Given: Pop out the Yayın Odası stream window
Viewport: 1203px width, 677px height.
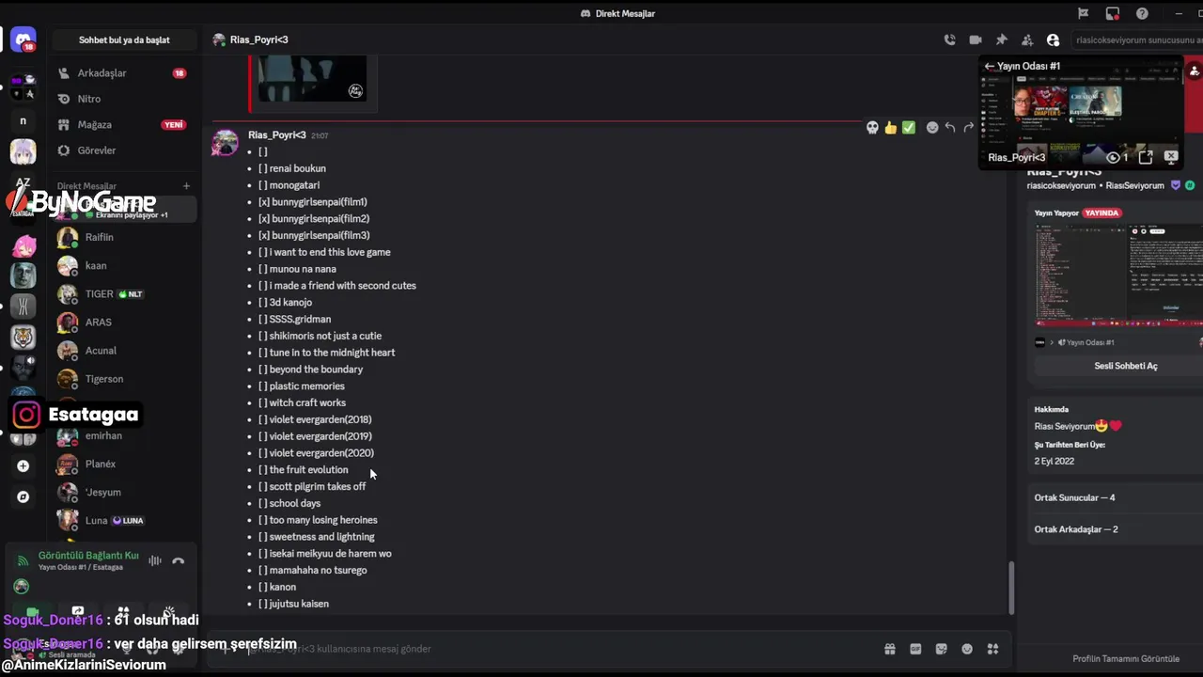Looking at the screenshot, I should coord(1146,157).
